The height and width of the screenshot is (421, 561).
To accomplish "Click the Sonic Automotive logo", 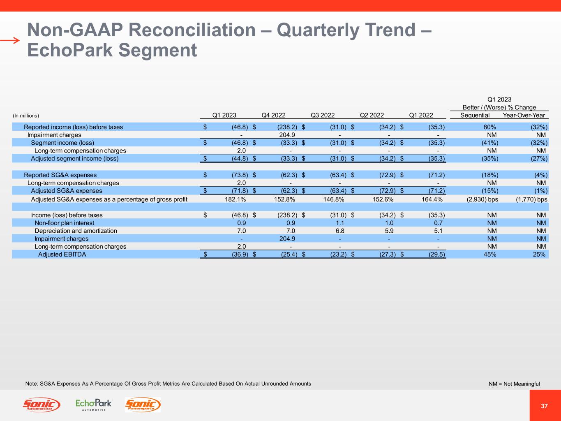I will coord(42,405).
